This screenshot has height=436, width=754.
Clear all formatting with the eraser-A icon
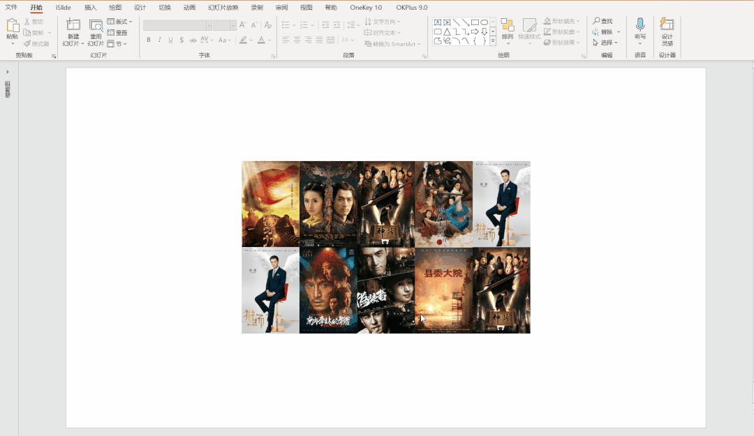click(x=268, y=25)
